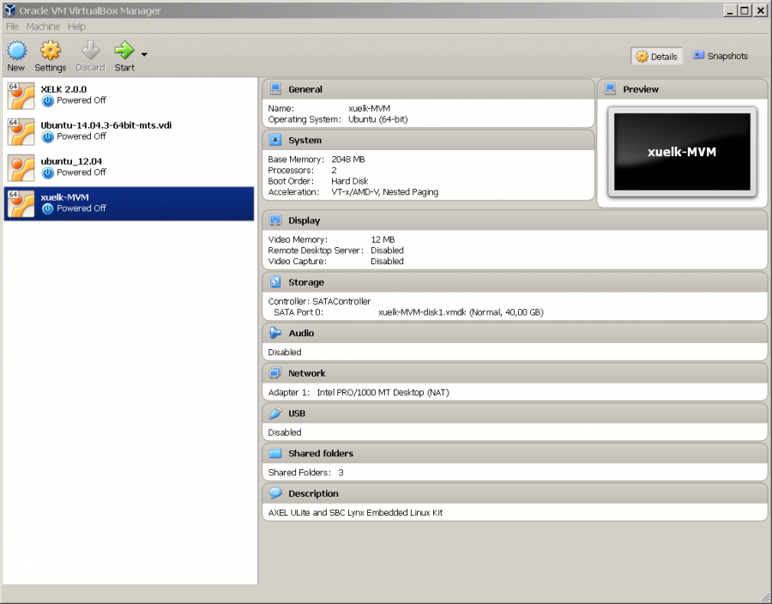The image size is (772, 604).
Task: Click the Storage section icon
Action: 275,282
